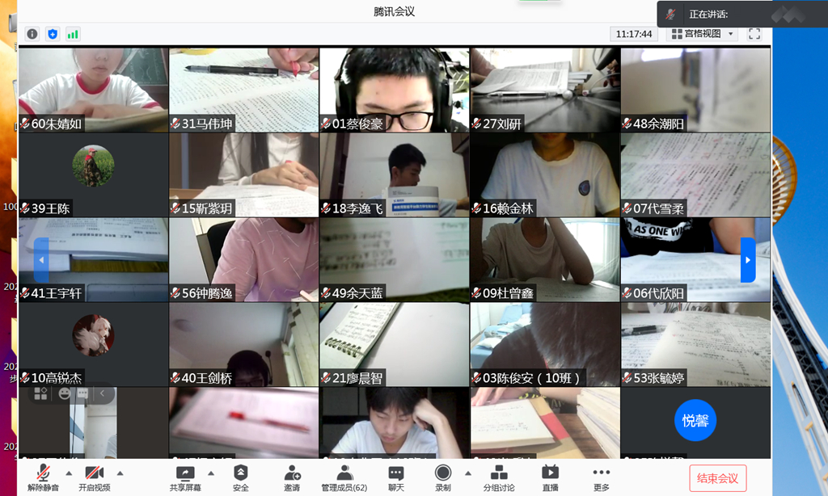This screenshot has width=828, height=496.
Task: Click the name label 03陈俊安（10班）
Action: [x=532, y=378]
